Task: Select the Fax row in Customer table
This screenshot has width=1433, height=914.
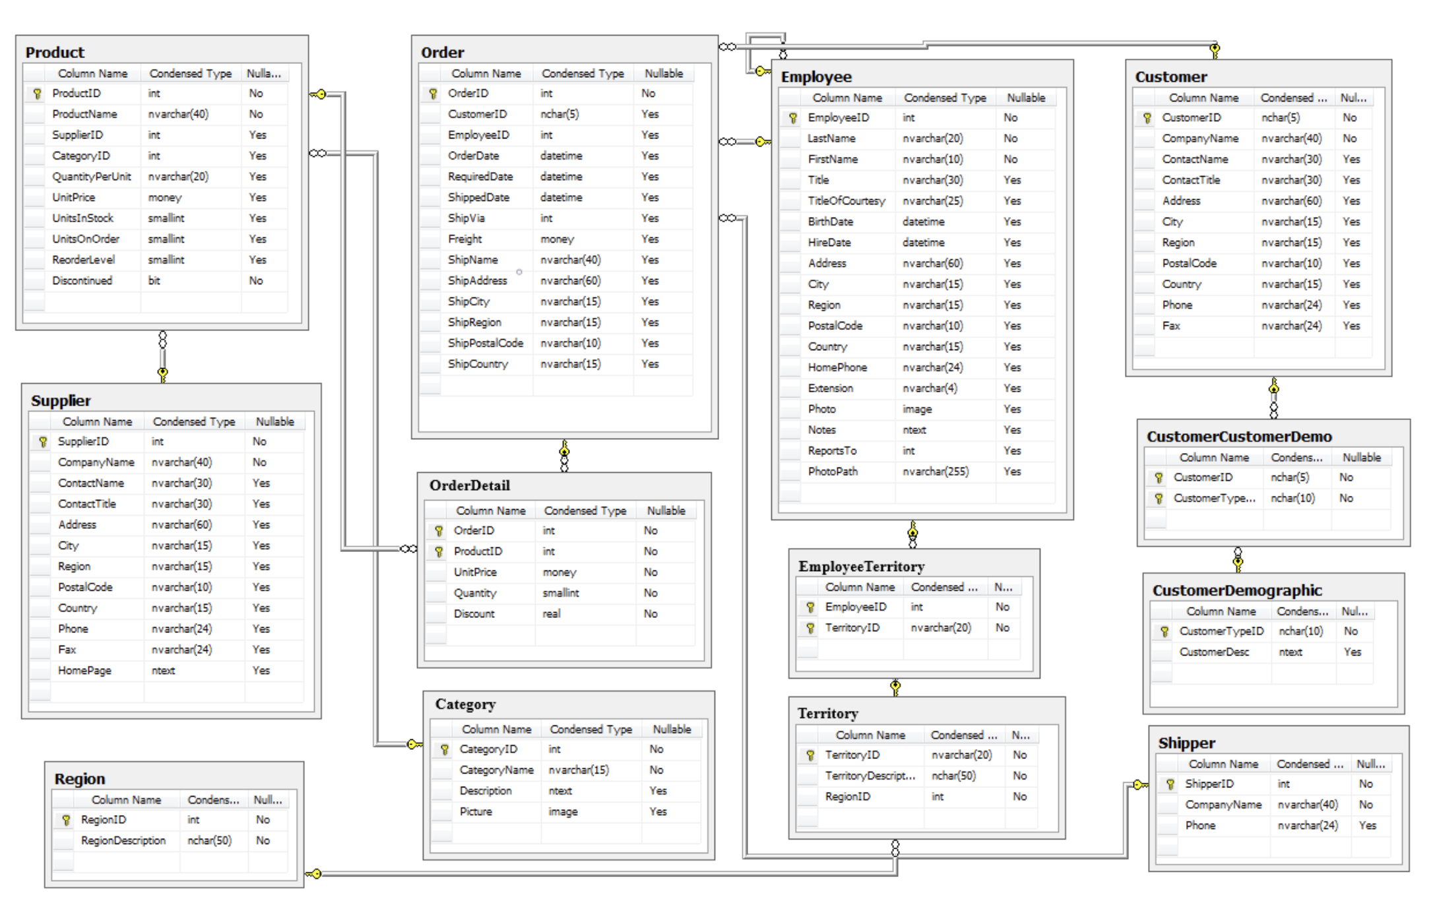Action: point(1253,326)
